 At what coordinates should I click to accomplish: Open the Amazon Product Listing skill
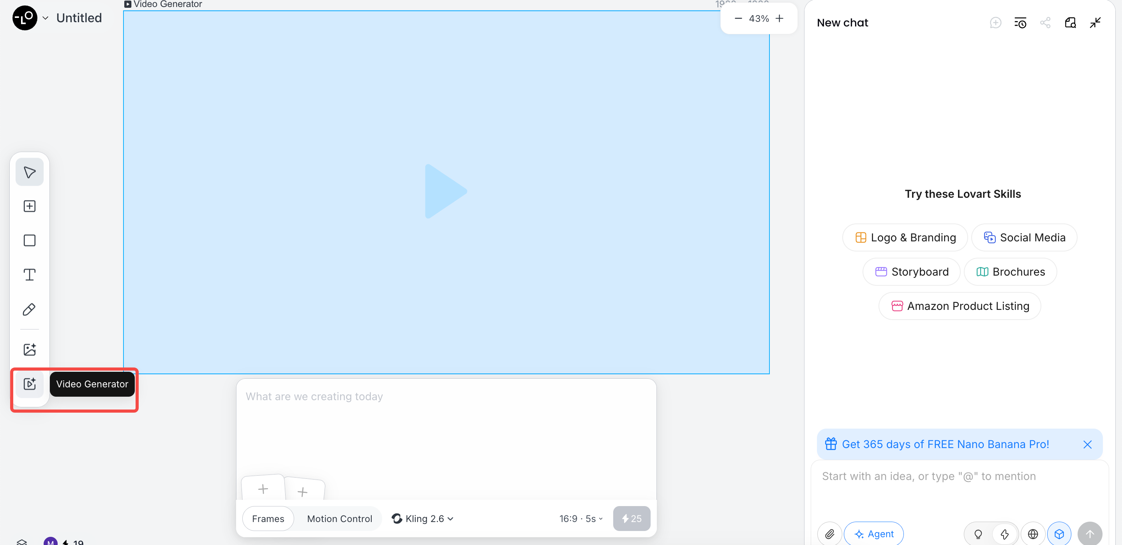[959, 306]
